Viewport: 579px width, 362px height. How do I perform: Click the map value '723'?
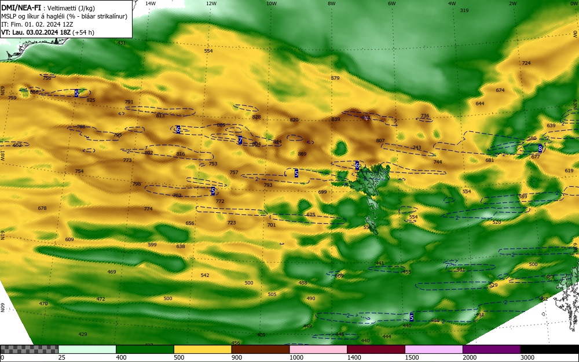click(232, 222)
